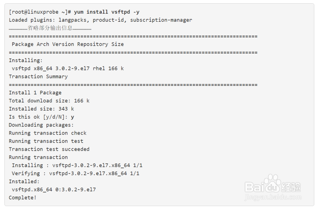Screen dimensions: 319x208
Task: Click the bold y answer after [y/d/N]
Action: (x=72, y=117)
